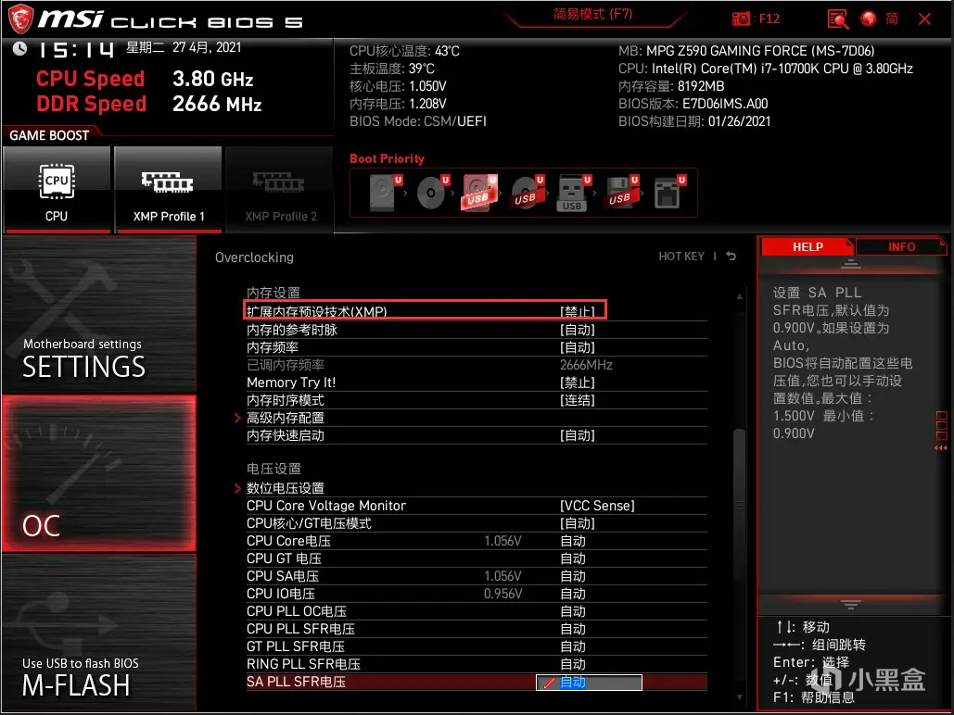The width and height of the screenshot is (954, 715).
Task: Open the OC overclocking section
Action: point(99,473)
